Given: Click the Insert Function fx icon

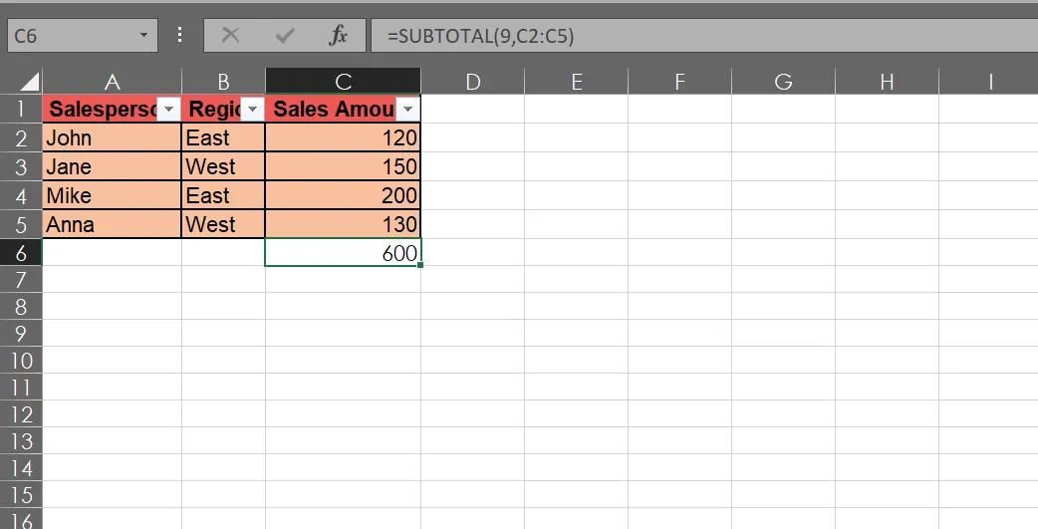Looking at the screenshot, I should pos(339,35).
